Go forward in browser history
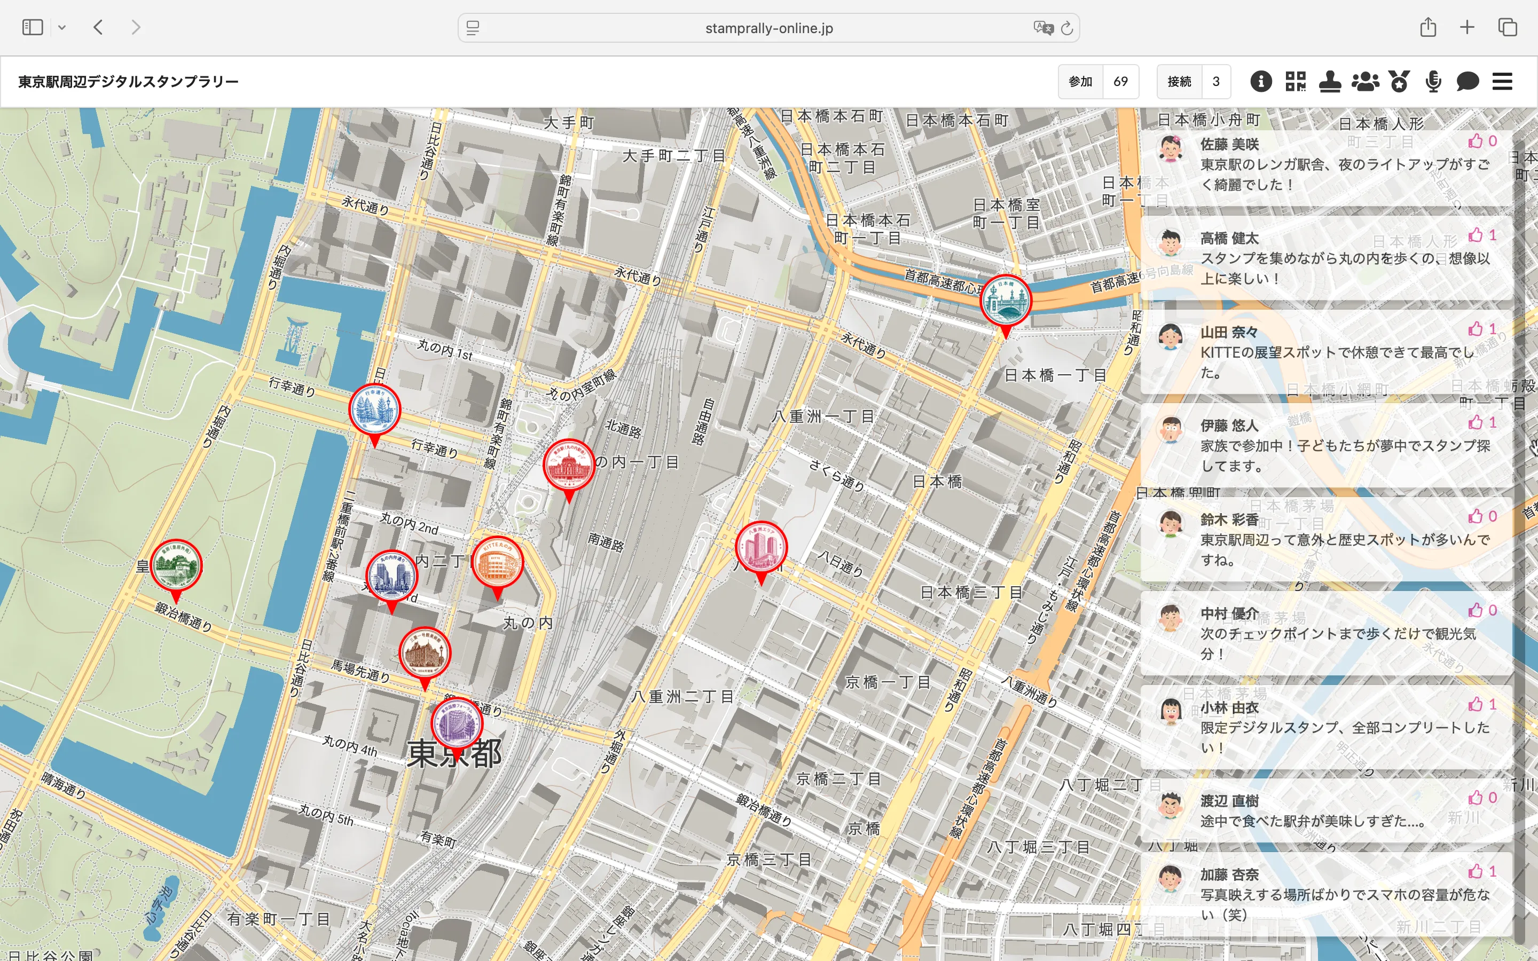The width and height of the screenshot is (1538, 961). 135,27
